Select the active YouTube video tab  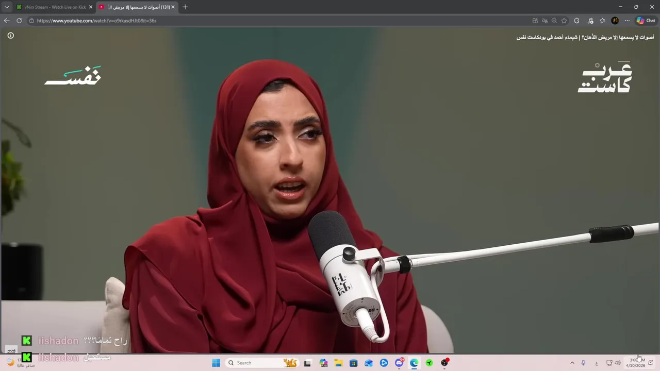137,7
